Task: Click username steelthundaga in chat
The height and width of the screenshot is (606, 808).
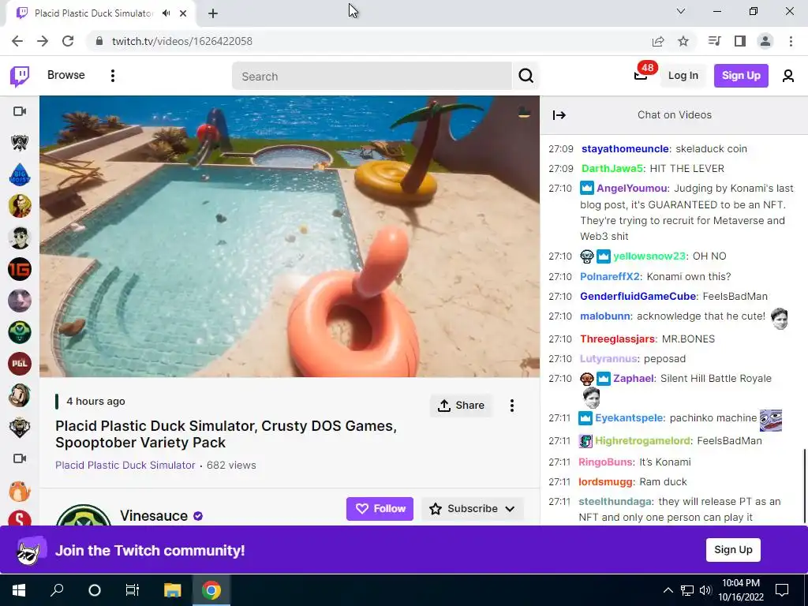Action: 615,502
